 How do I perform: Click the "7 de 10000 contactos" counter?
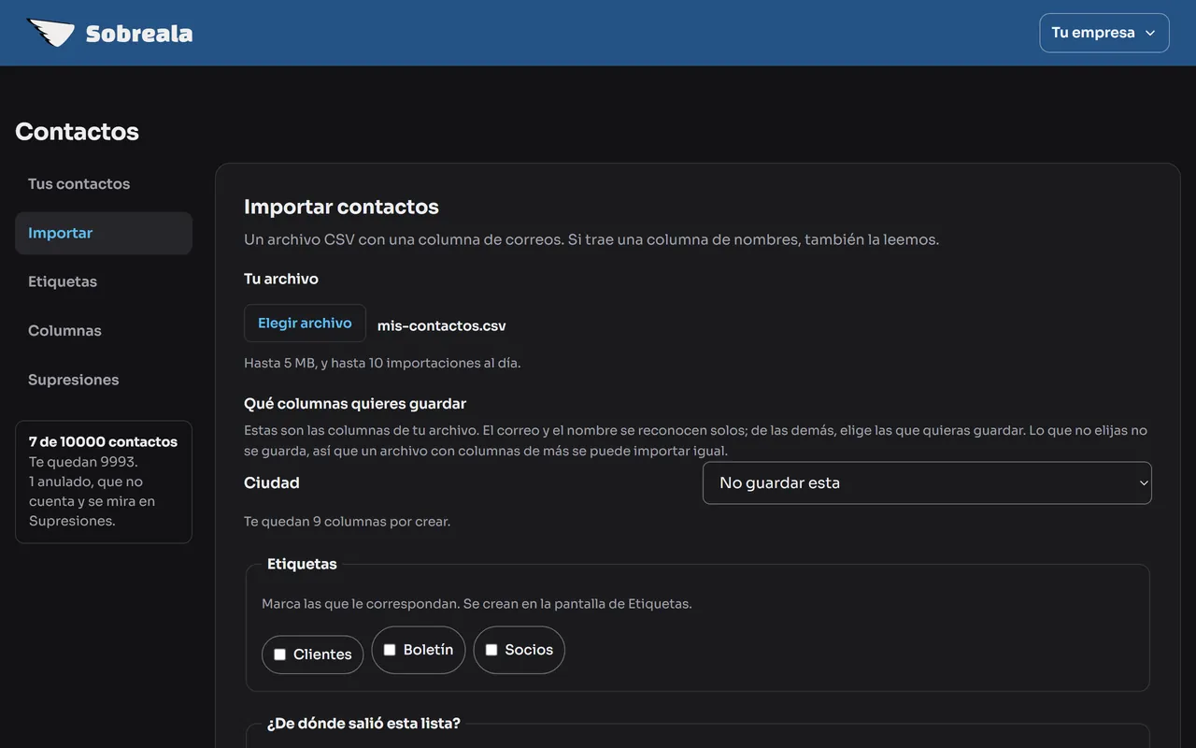103,442
